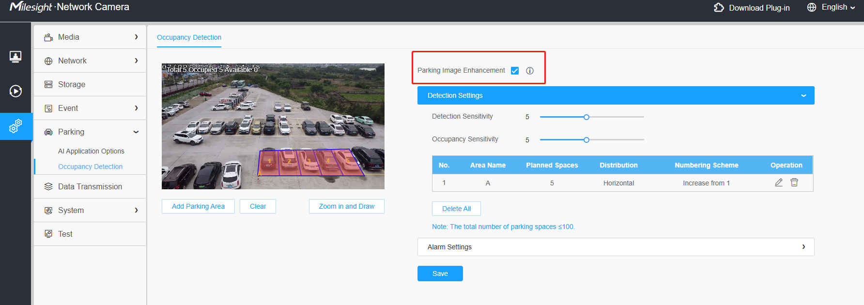The image size is (864, 305).
Task: Click the Storage disk icon
Action: (x=48, y=85)
